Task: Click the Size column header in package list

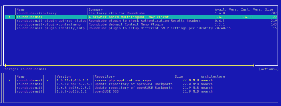Action: tap(269, 9)
